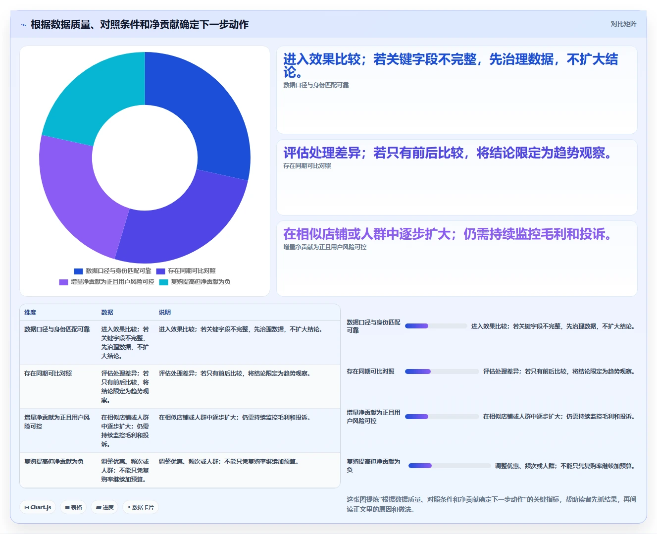The image size is (657, 534).
Task: Click the 数据 cell in the 复购提高但净贡献为负 row
Action: pos(125,471)
